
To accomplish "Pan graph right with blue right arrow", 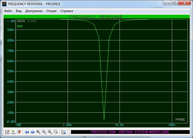I will point(33,132).
